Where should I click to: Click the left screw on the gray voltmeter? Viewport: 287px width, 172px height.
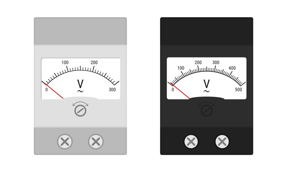click(x=65, y=142)
